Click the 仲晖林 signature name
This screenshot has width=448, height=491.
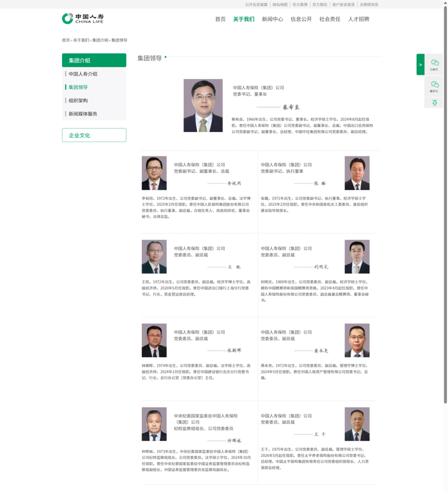point(234,441)
